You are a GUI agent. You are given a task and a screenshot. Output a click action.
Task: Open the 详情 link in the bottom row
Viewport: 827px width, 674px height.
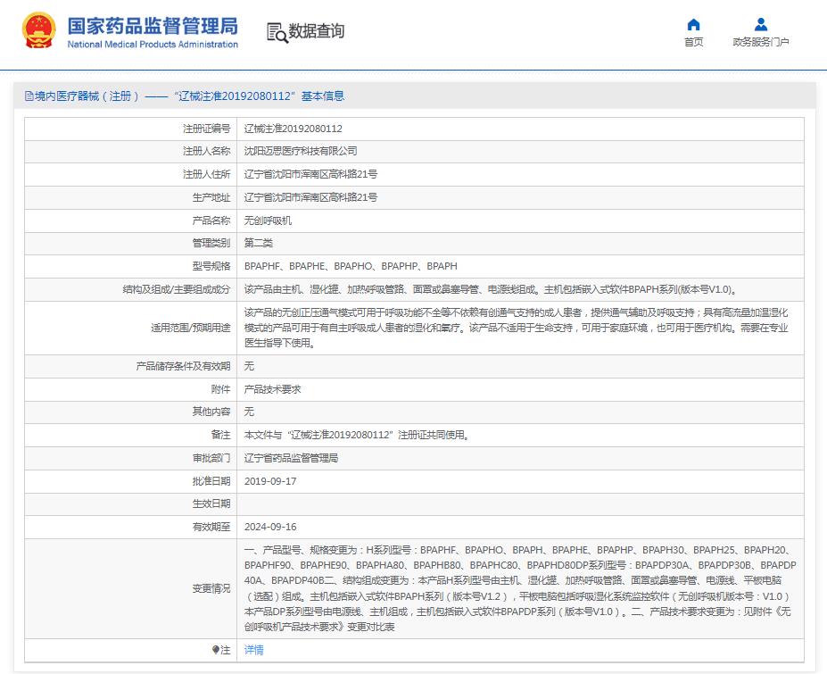[x=254, y=650]
